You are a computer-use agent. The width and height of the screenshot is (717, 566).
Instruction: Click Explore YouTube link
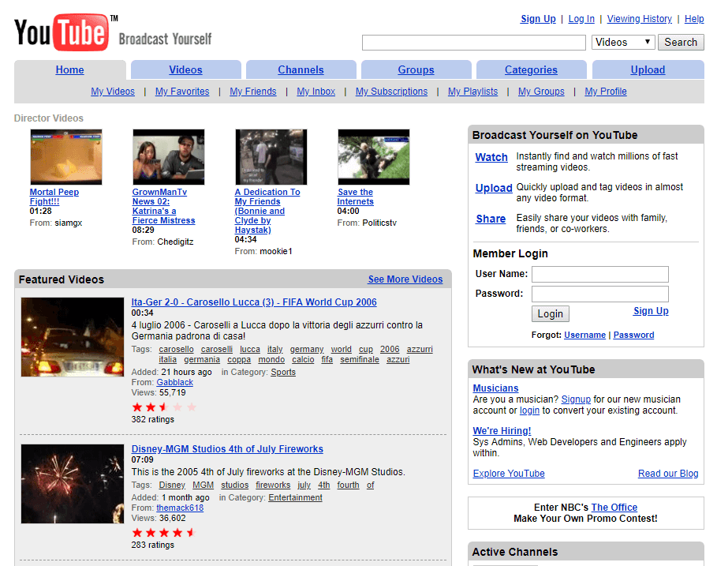(509, 474)
